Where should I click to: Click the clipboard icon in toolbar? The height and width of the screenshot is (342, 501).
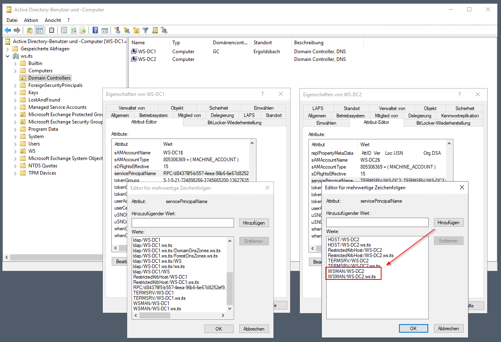pos(52,30)
